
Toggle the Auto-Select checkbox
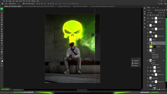[10, 4]
